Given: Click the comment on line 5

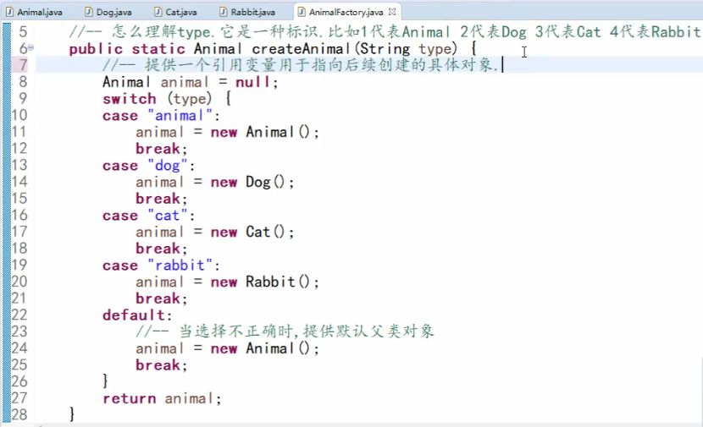Looking at the screenshot, I should [x=385, y=32].
